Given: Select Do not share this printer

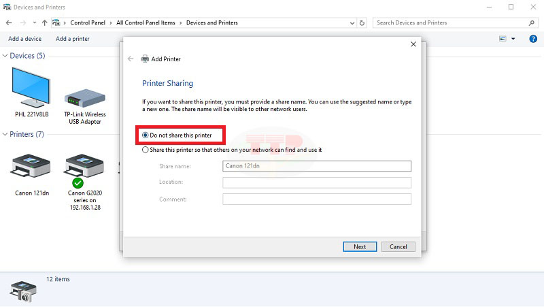Looking at the screenshot, I should 146,135.
